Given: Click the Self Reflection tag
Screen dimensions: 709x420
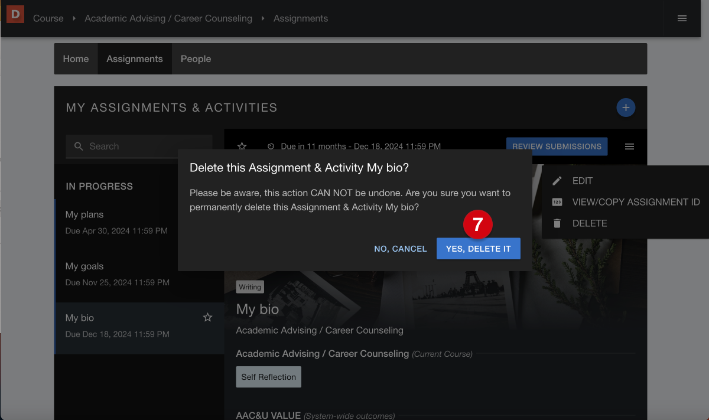Looking at the screenshot, I should coord(269,377).
